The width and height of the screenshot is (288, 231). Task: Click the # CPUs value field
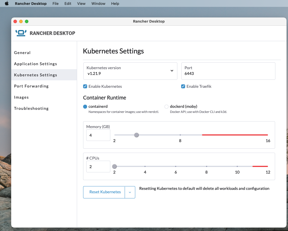[98, 166]
